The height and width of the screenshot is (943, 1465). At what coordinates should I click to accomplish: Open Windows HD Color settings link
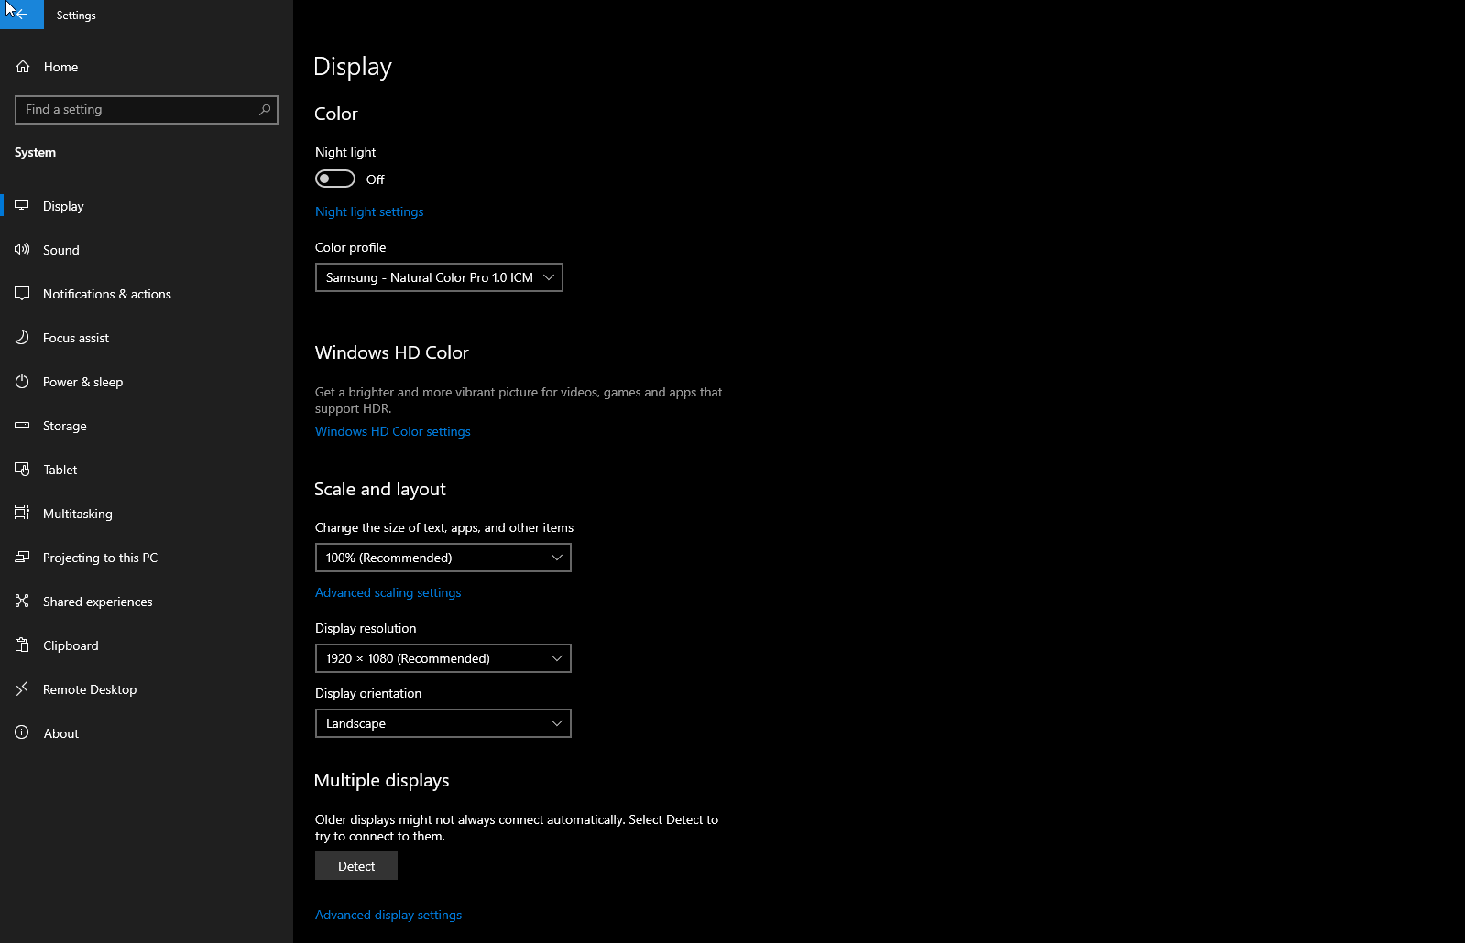(x=392, y=431)
